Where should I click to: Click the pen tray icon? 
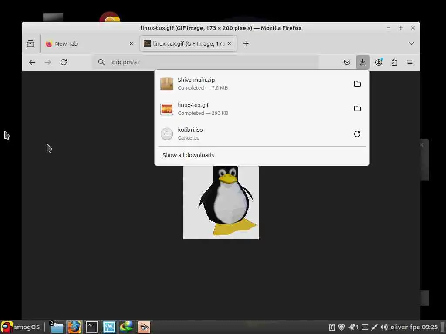point(375,327)
